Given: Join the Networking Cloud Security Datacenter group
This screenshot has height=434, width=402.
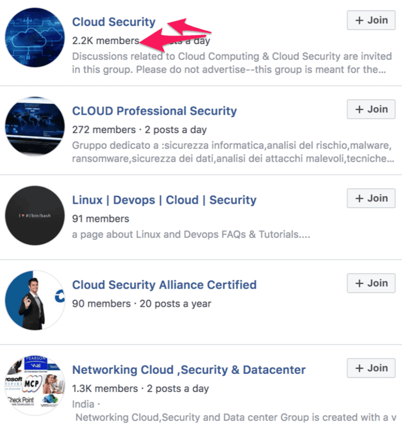Looking at the screenshot, I should (371, 368).
